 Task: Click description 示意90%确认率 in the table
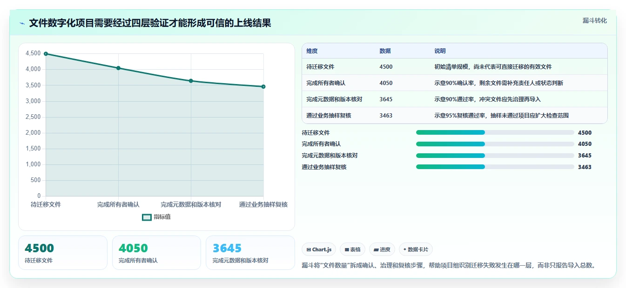coord(498,83)
